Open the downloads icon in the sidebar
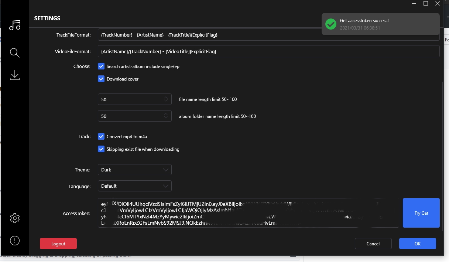This screenshot has width=449, height=262. click(x=15, y=75)
